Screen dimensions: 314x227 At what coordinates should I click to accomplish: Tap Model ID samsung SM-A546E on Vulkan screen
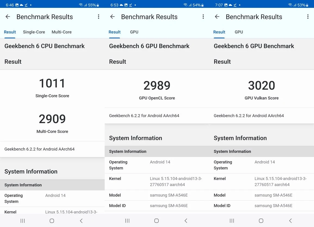point(273,206)
